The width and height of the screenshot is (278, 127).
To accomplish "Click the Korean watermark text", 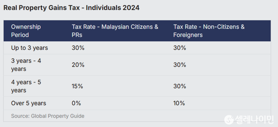I will pyautogui.click(x=254, y=120).
